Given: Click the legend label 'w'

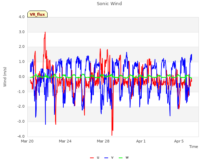Looking at the screenshot, I should [127, 158].
